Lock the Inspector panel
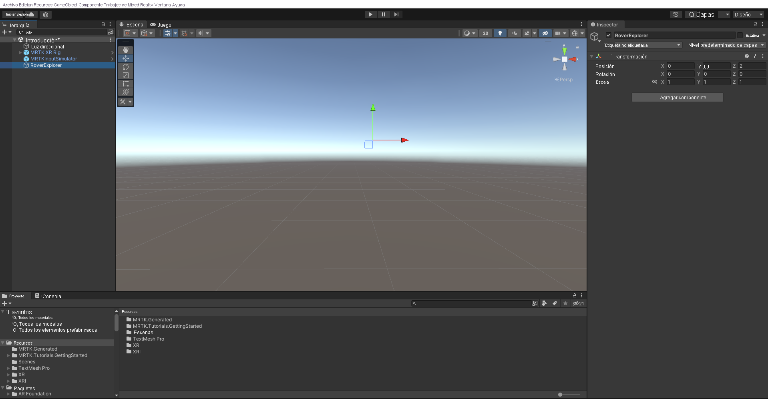Screen dimensions: 768x399 click(x=756, y=24)
